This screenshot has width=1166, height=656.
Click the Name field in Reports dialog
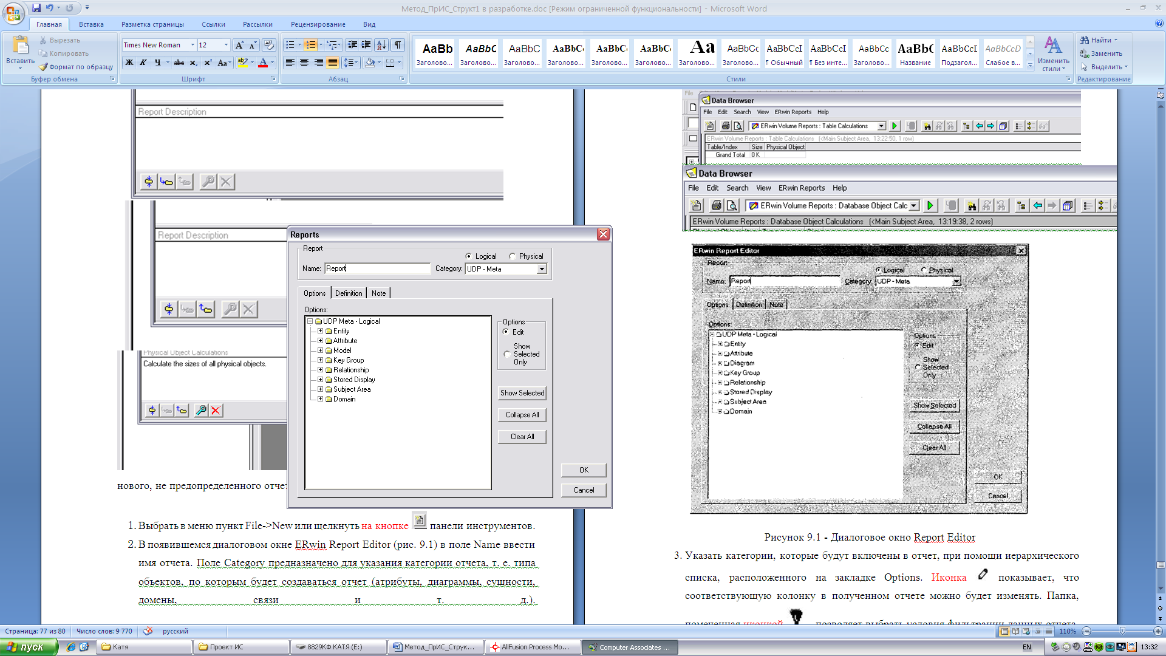[x=377, y=268]
